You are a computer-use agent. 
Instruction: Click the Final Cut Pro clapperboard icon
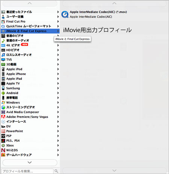pyautogui.click(x=3, y=21)
